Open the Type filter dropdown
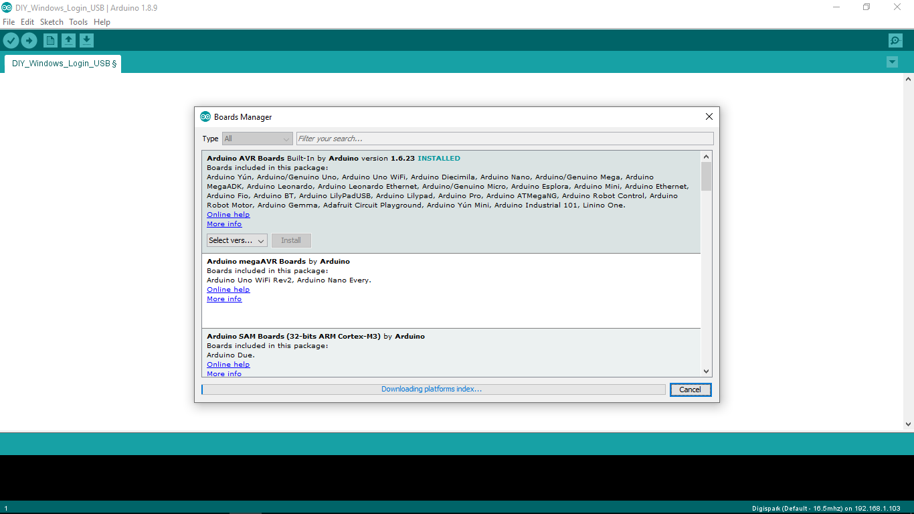 [257, 139]
